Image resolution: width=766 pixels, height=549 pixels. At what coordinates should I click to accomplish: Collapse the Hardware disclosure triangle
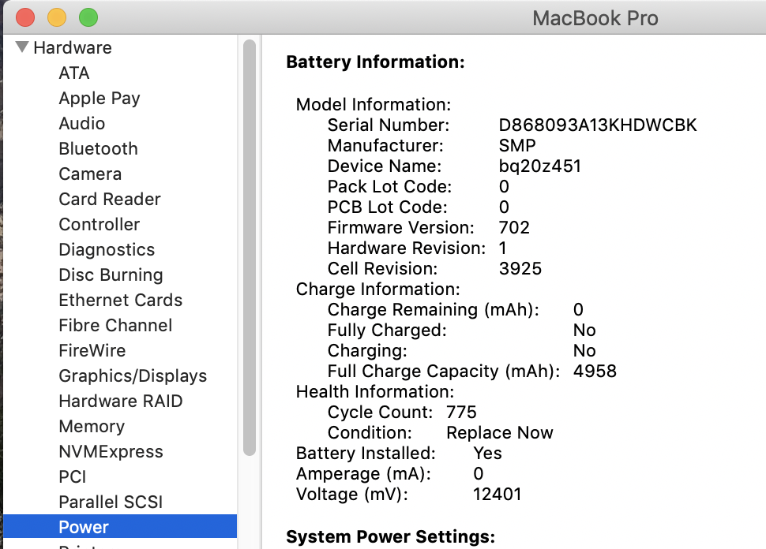tap(22, 47)
